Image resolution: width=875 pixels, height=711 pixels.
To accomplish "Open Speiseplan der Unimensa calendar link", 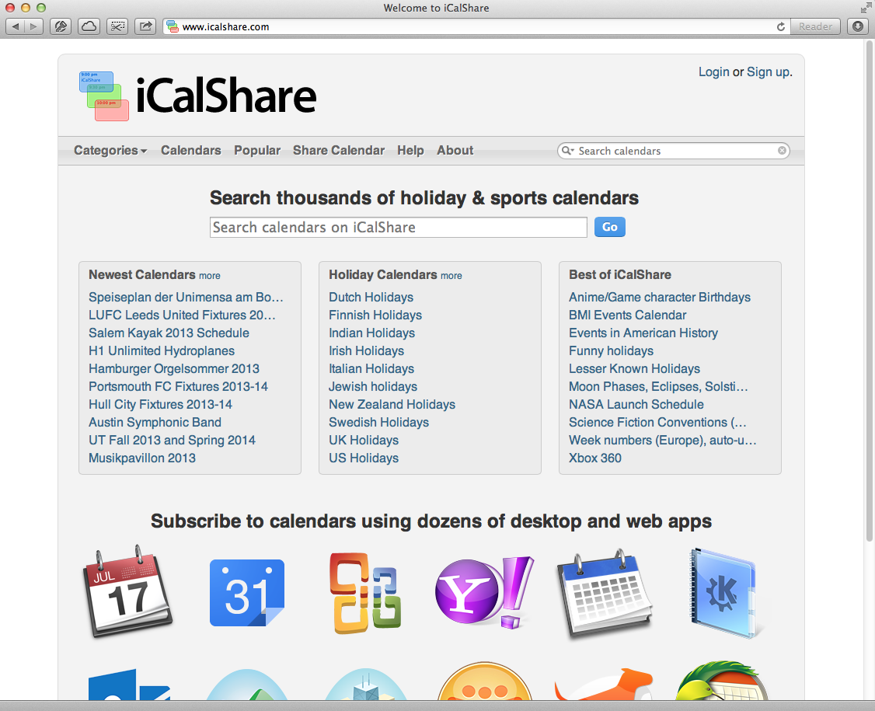I will 186,297.
